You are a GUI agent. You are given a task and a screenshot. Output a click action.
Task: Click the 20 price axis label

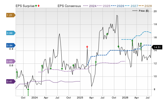pyautogui.click(x=155, y=11)
